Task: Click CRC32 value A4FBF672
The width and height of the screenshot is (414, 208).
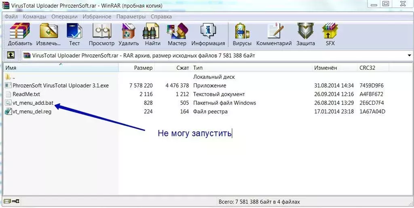Action: pyautogui.click(x=371, y=94)
